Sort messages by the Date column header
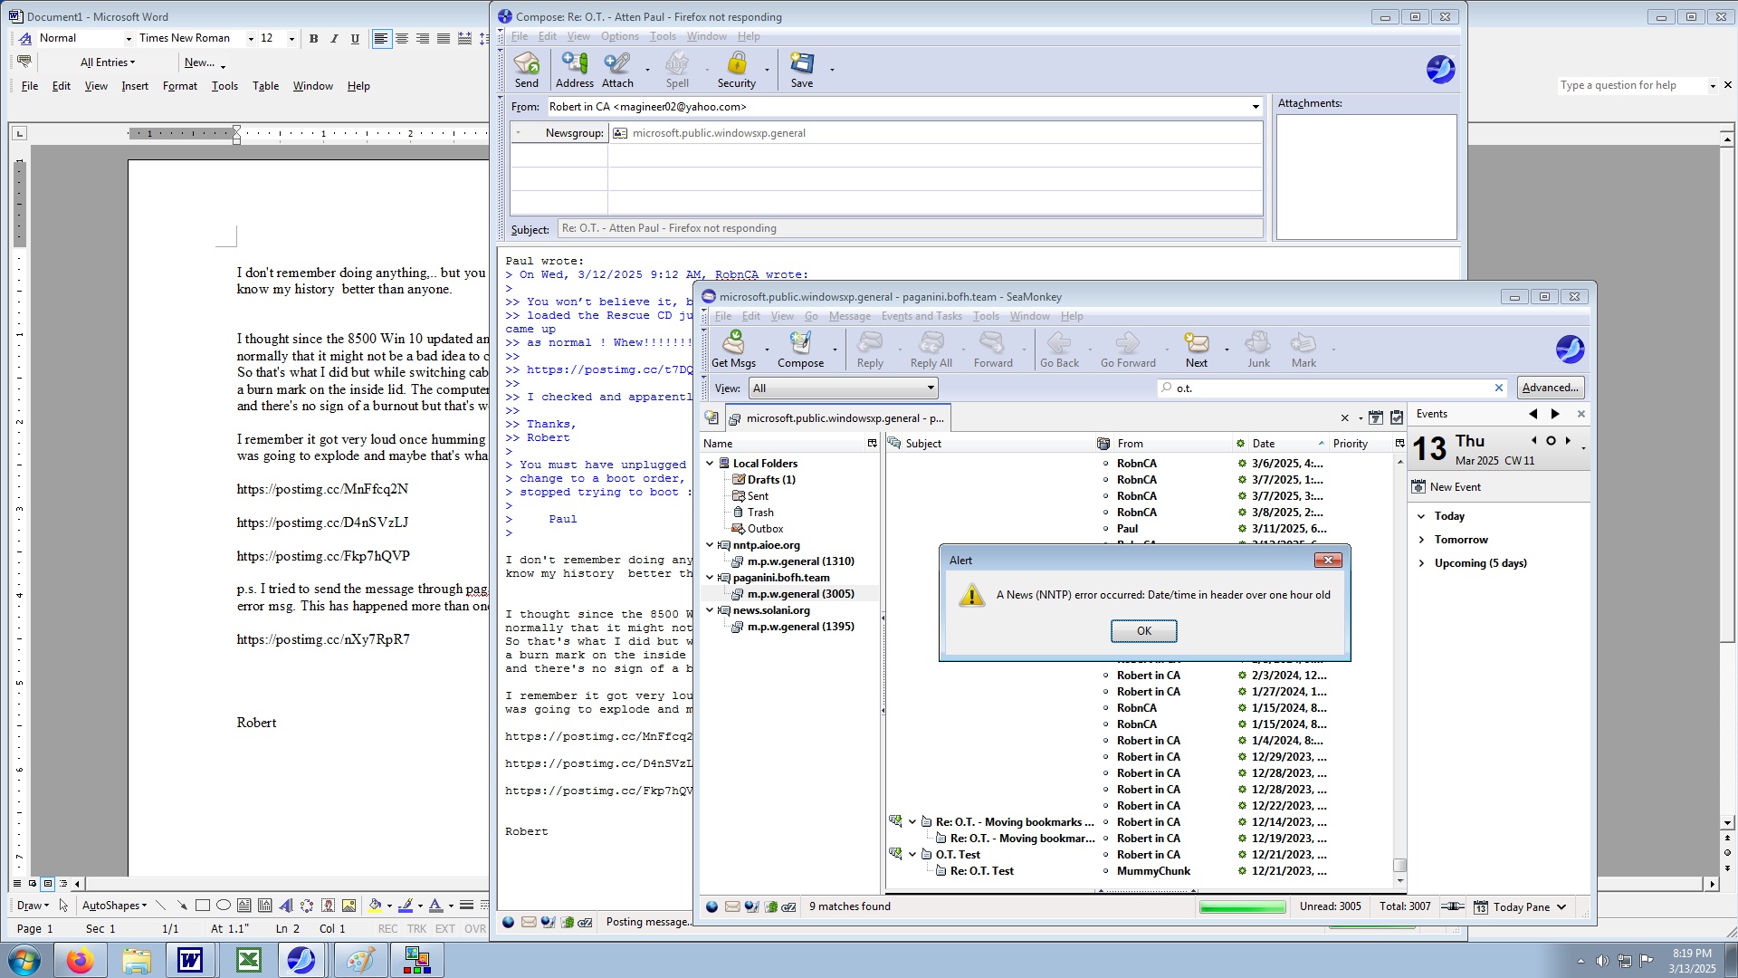The height and width of the screenshot is (978, 1738). [1287, 443]
